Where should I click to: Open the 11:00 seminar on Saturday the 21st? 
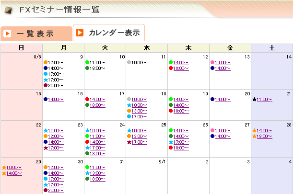[264, 100]
